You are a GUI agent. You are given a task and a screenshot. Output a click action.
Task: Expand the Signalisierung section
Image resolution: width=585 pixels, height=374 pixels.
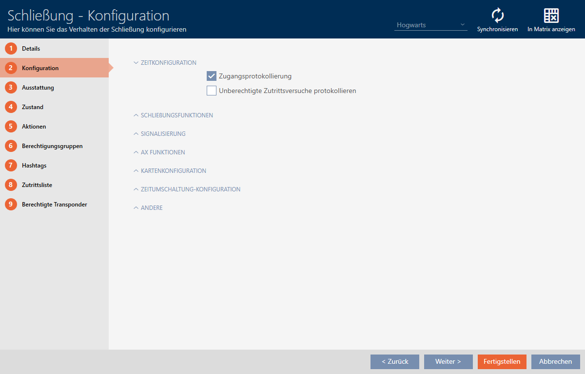159,134
